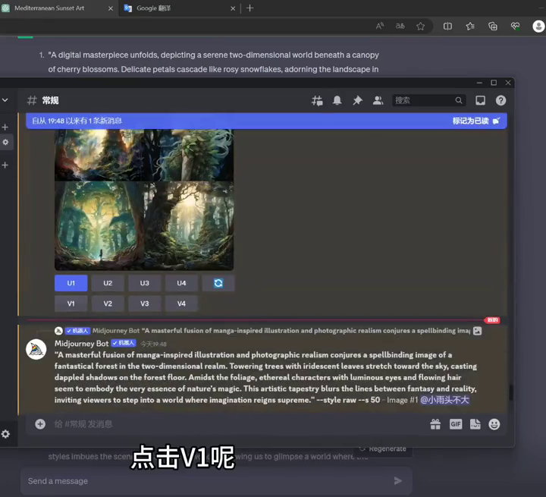Click the re-roll refresh icon button
The width and height of the screenshot is (546, 497).
218,283
